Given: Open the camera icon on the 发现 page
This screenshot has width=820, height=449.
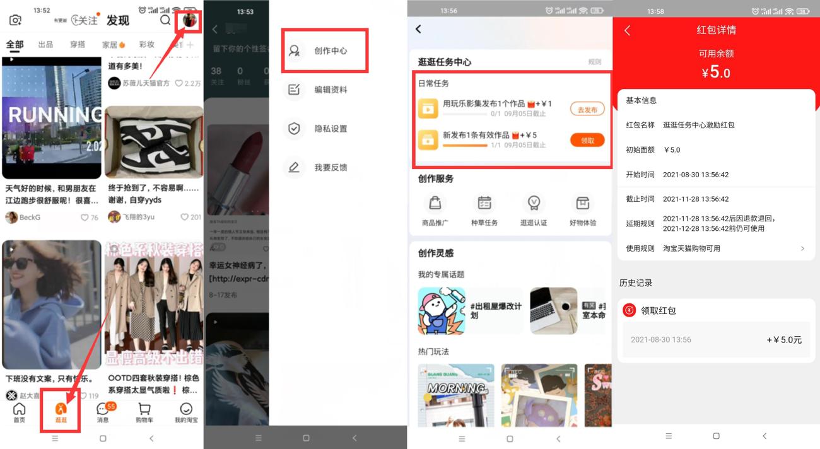Looking at the screenshot, I should click(x=14, y=19).
